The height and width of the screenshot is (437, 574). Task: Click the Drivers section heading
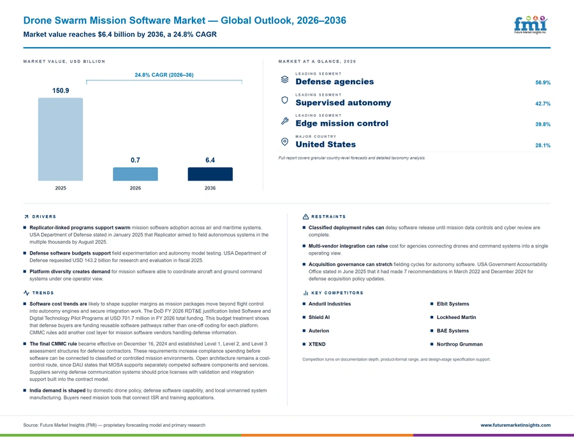(44, 216)
